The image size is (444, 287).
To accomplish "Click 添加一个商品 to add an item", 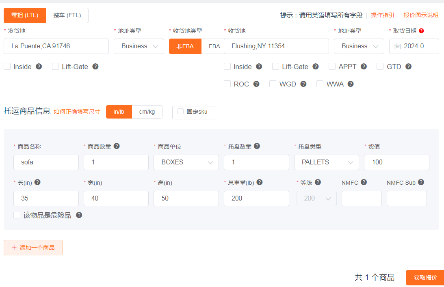I will pyautogui.click(x=33, y=248).
